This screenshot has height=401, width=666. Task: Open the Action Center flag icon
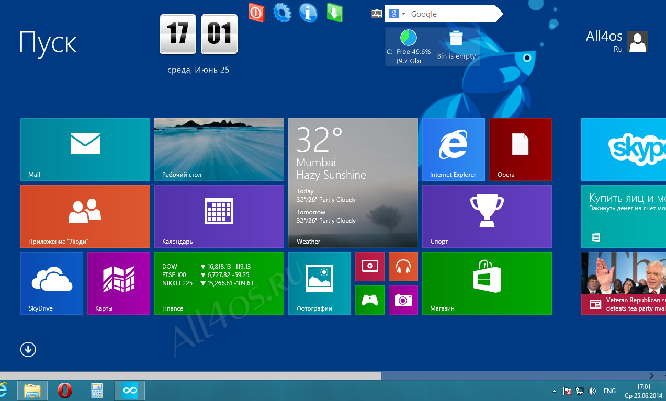click(567, 391)
